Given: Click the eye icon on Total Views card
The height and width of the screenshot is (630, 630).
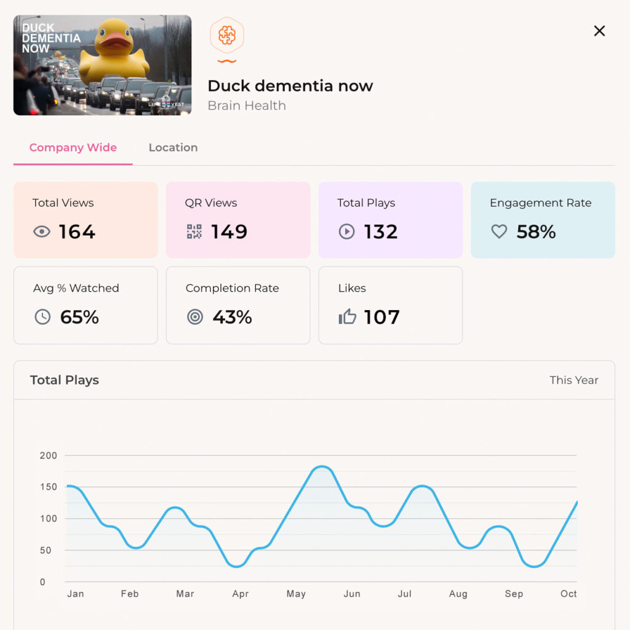Looking at the screenshot, I should 41,232.
